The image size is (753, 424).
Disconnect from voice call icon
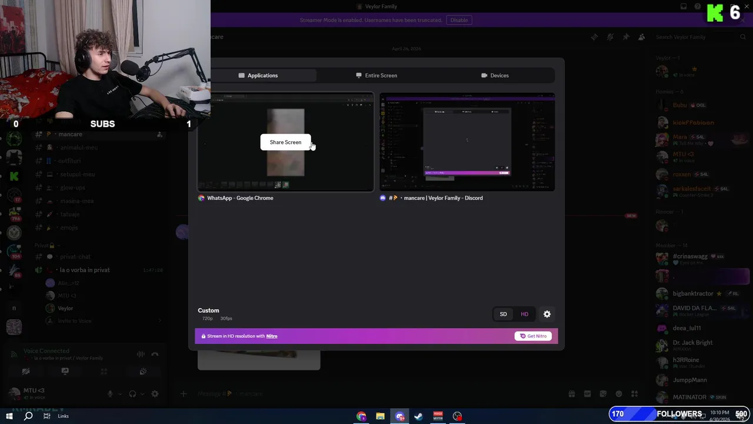coord(155,354)
